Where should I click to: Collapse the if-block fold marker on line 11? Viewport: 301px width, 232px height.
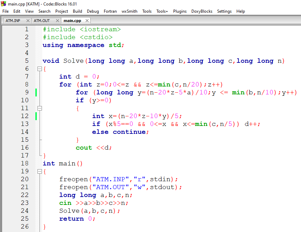[x=40, y=108]
